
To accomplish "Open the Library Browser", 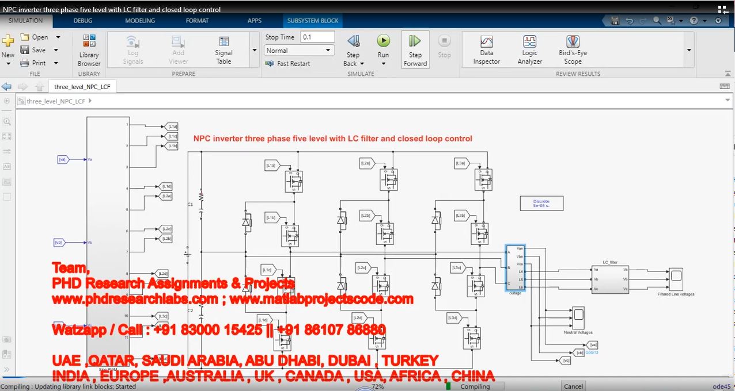I will pos(89,50).
